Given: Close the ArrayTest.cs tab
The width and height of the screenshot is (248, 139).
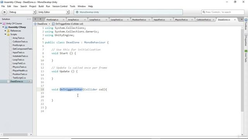Looking at the screenshot, I should pos(85,20).
